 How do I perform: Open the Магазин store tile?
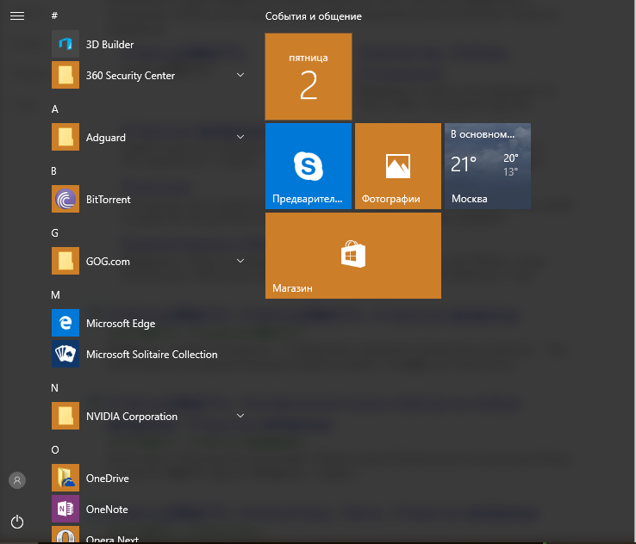[353, 256]
